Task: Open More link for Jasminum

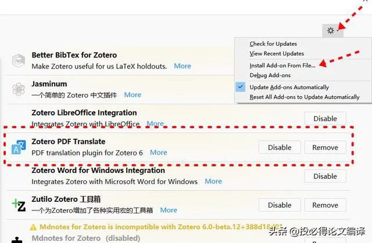Action: [133, 95]
